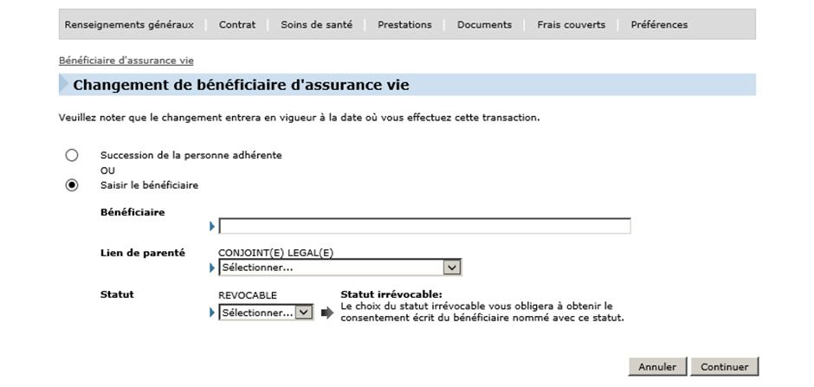Select Succession de la personne adhérente radio

pyautogui.click(x=72, y=155)
